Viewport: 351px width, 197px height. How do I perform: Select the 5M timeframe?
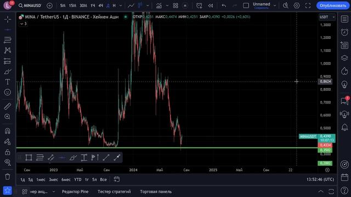coord(63,5)
